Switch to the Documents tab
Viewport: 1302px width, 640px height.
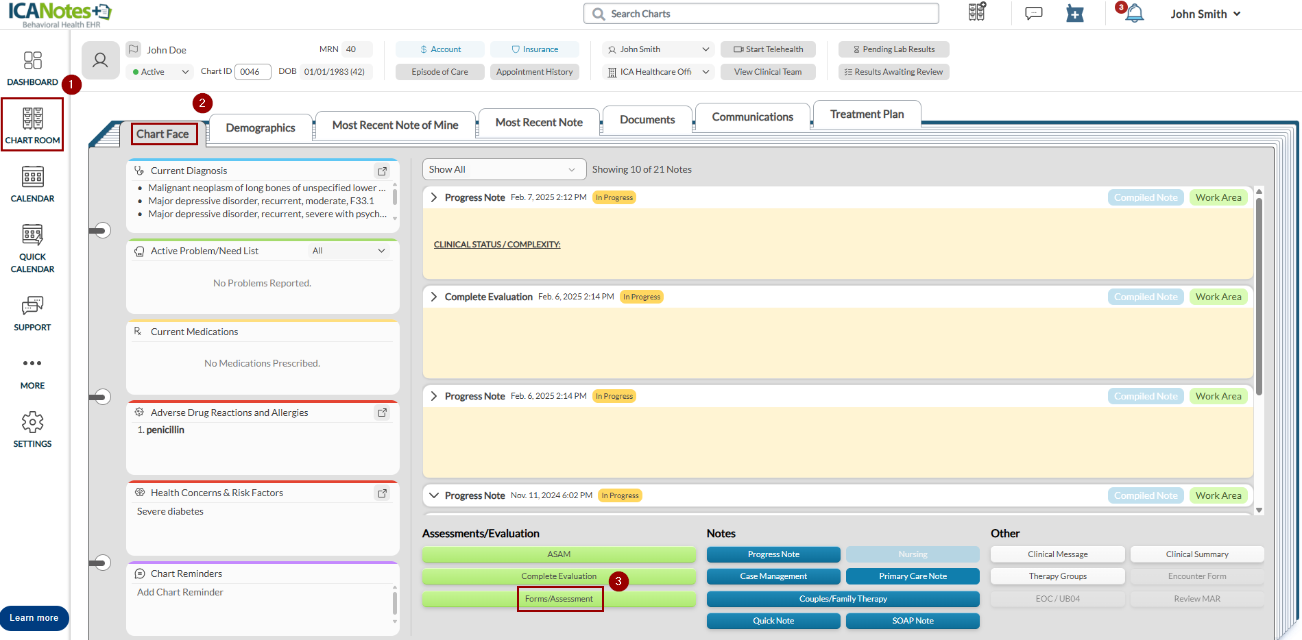647,120
